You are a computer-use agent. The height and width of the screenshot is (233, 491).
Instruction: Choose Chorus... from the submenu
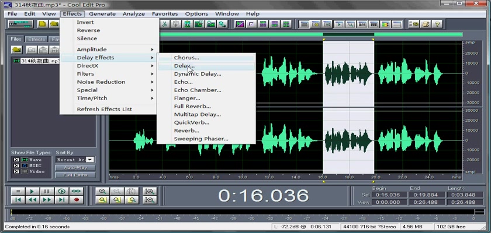click(x=206, y=58)
